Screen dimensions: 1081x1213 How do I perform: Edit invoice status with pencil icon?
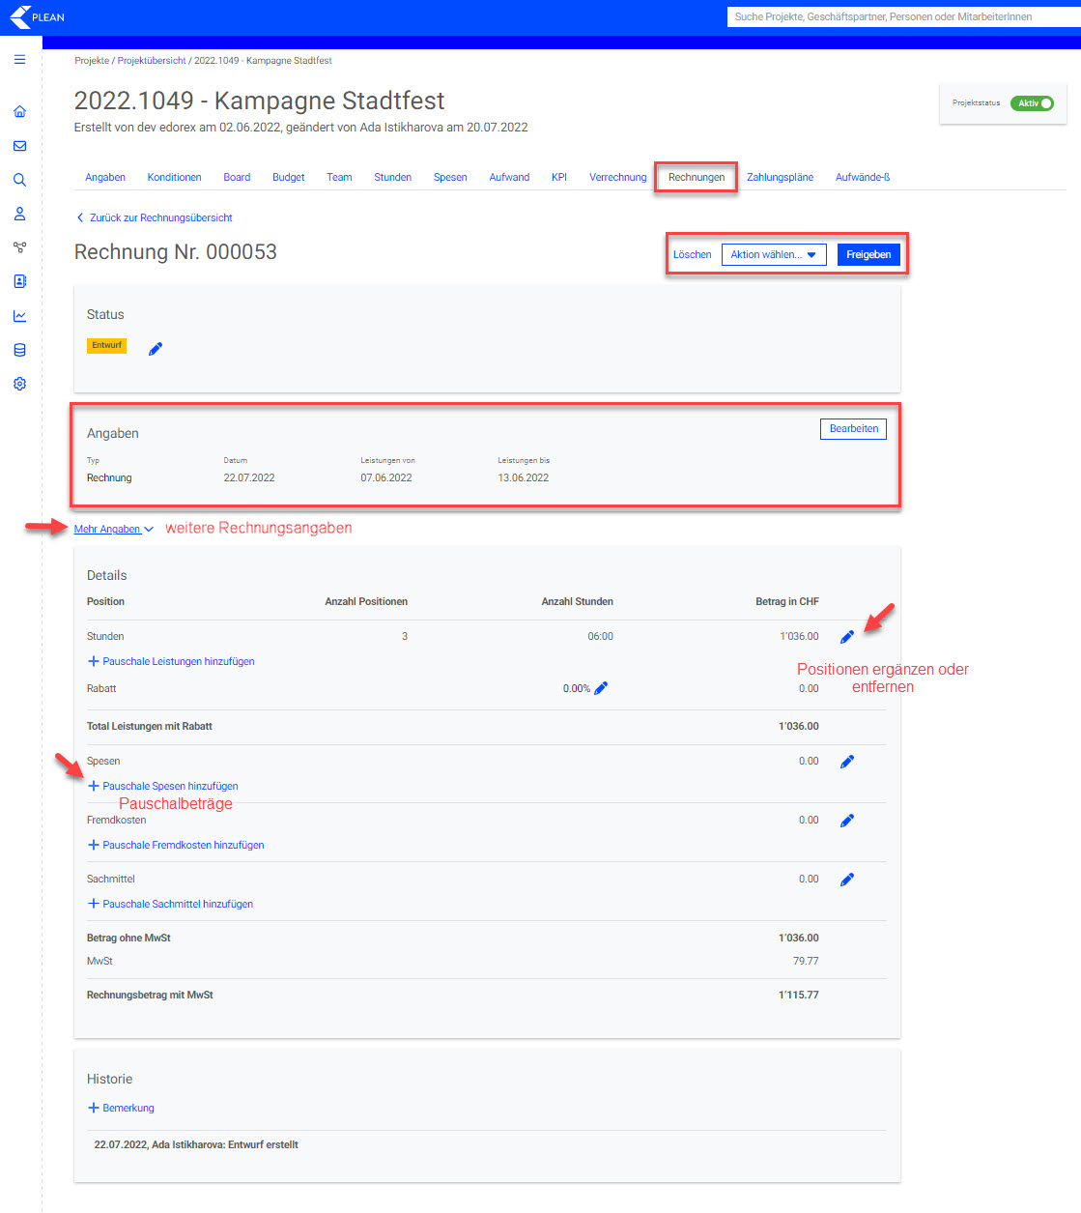pyautogui.click(x=156, y=349)
